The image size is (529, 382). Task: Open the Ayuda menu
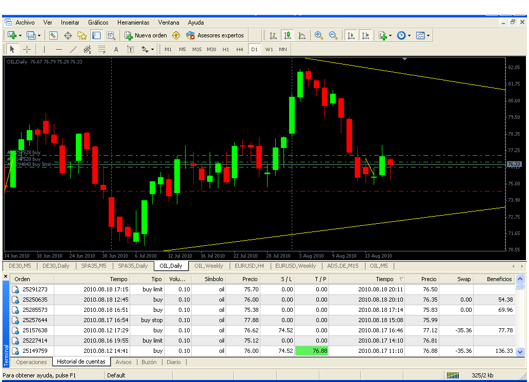tap(196, 23)
